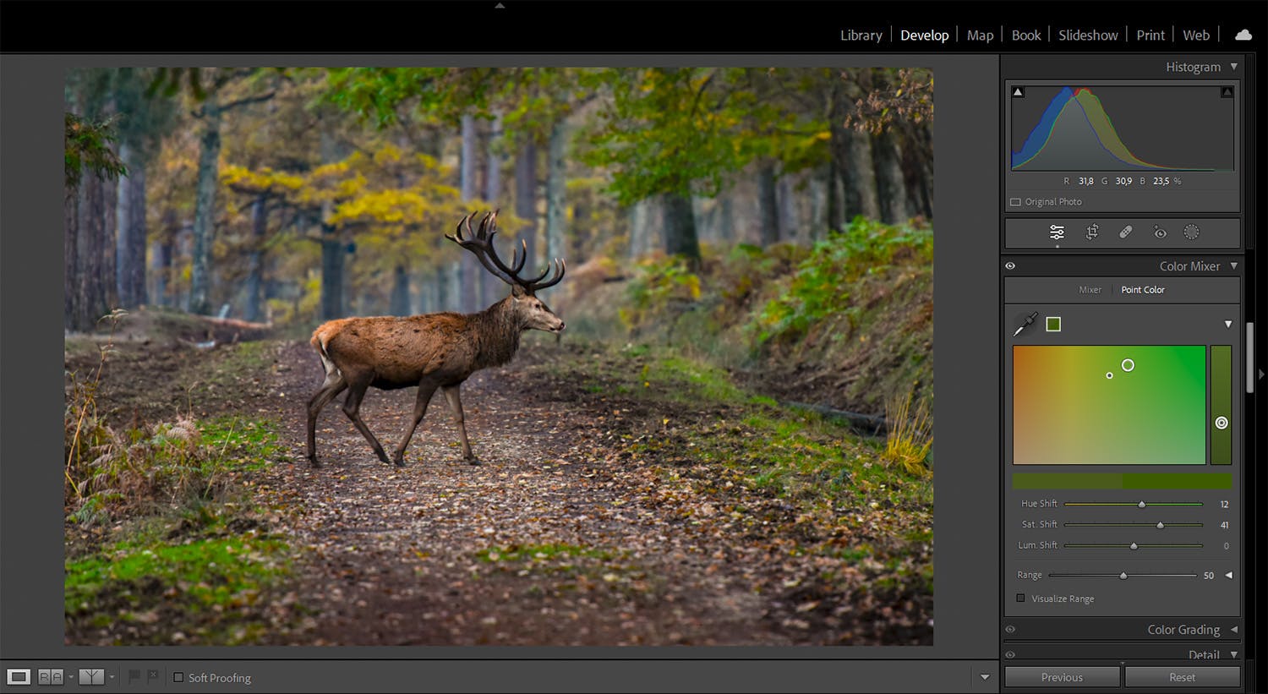Open the Slideshow module

click(1088, 35)
